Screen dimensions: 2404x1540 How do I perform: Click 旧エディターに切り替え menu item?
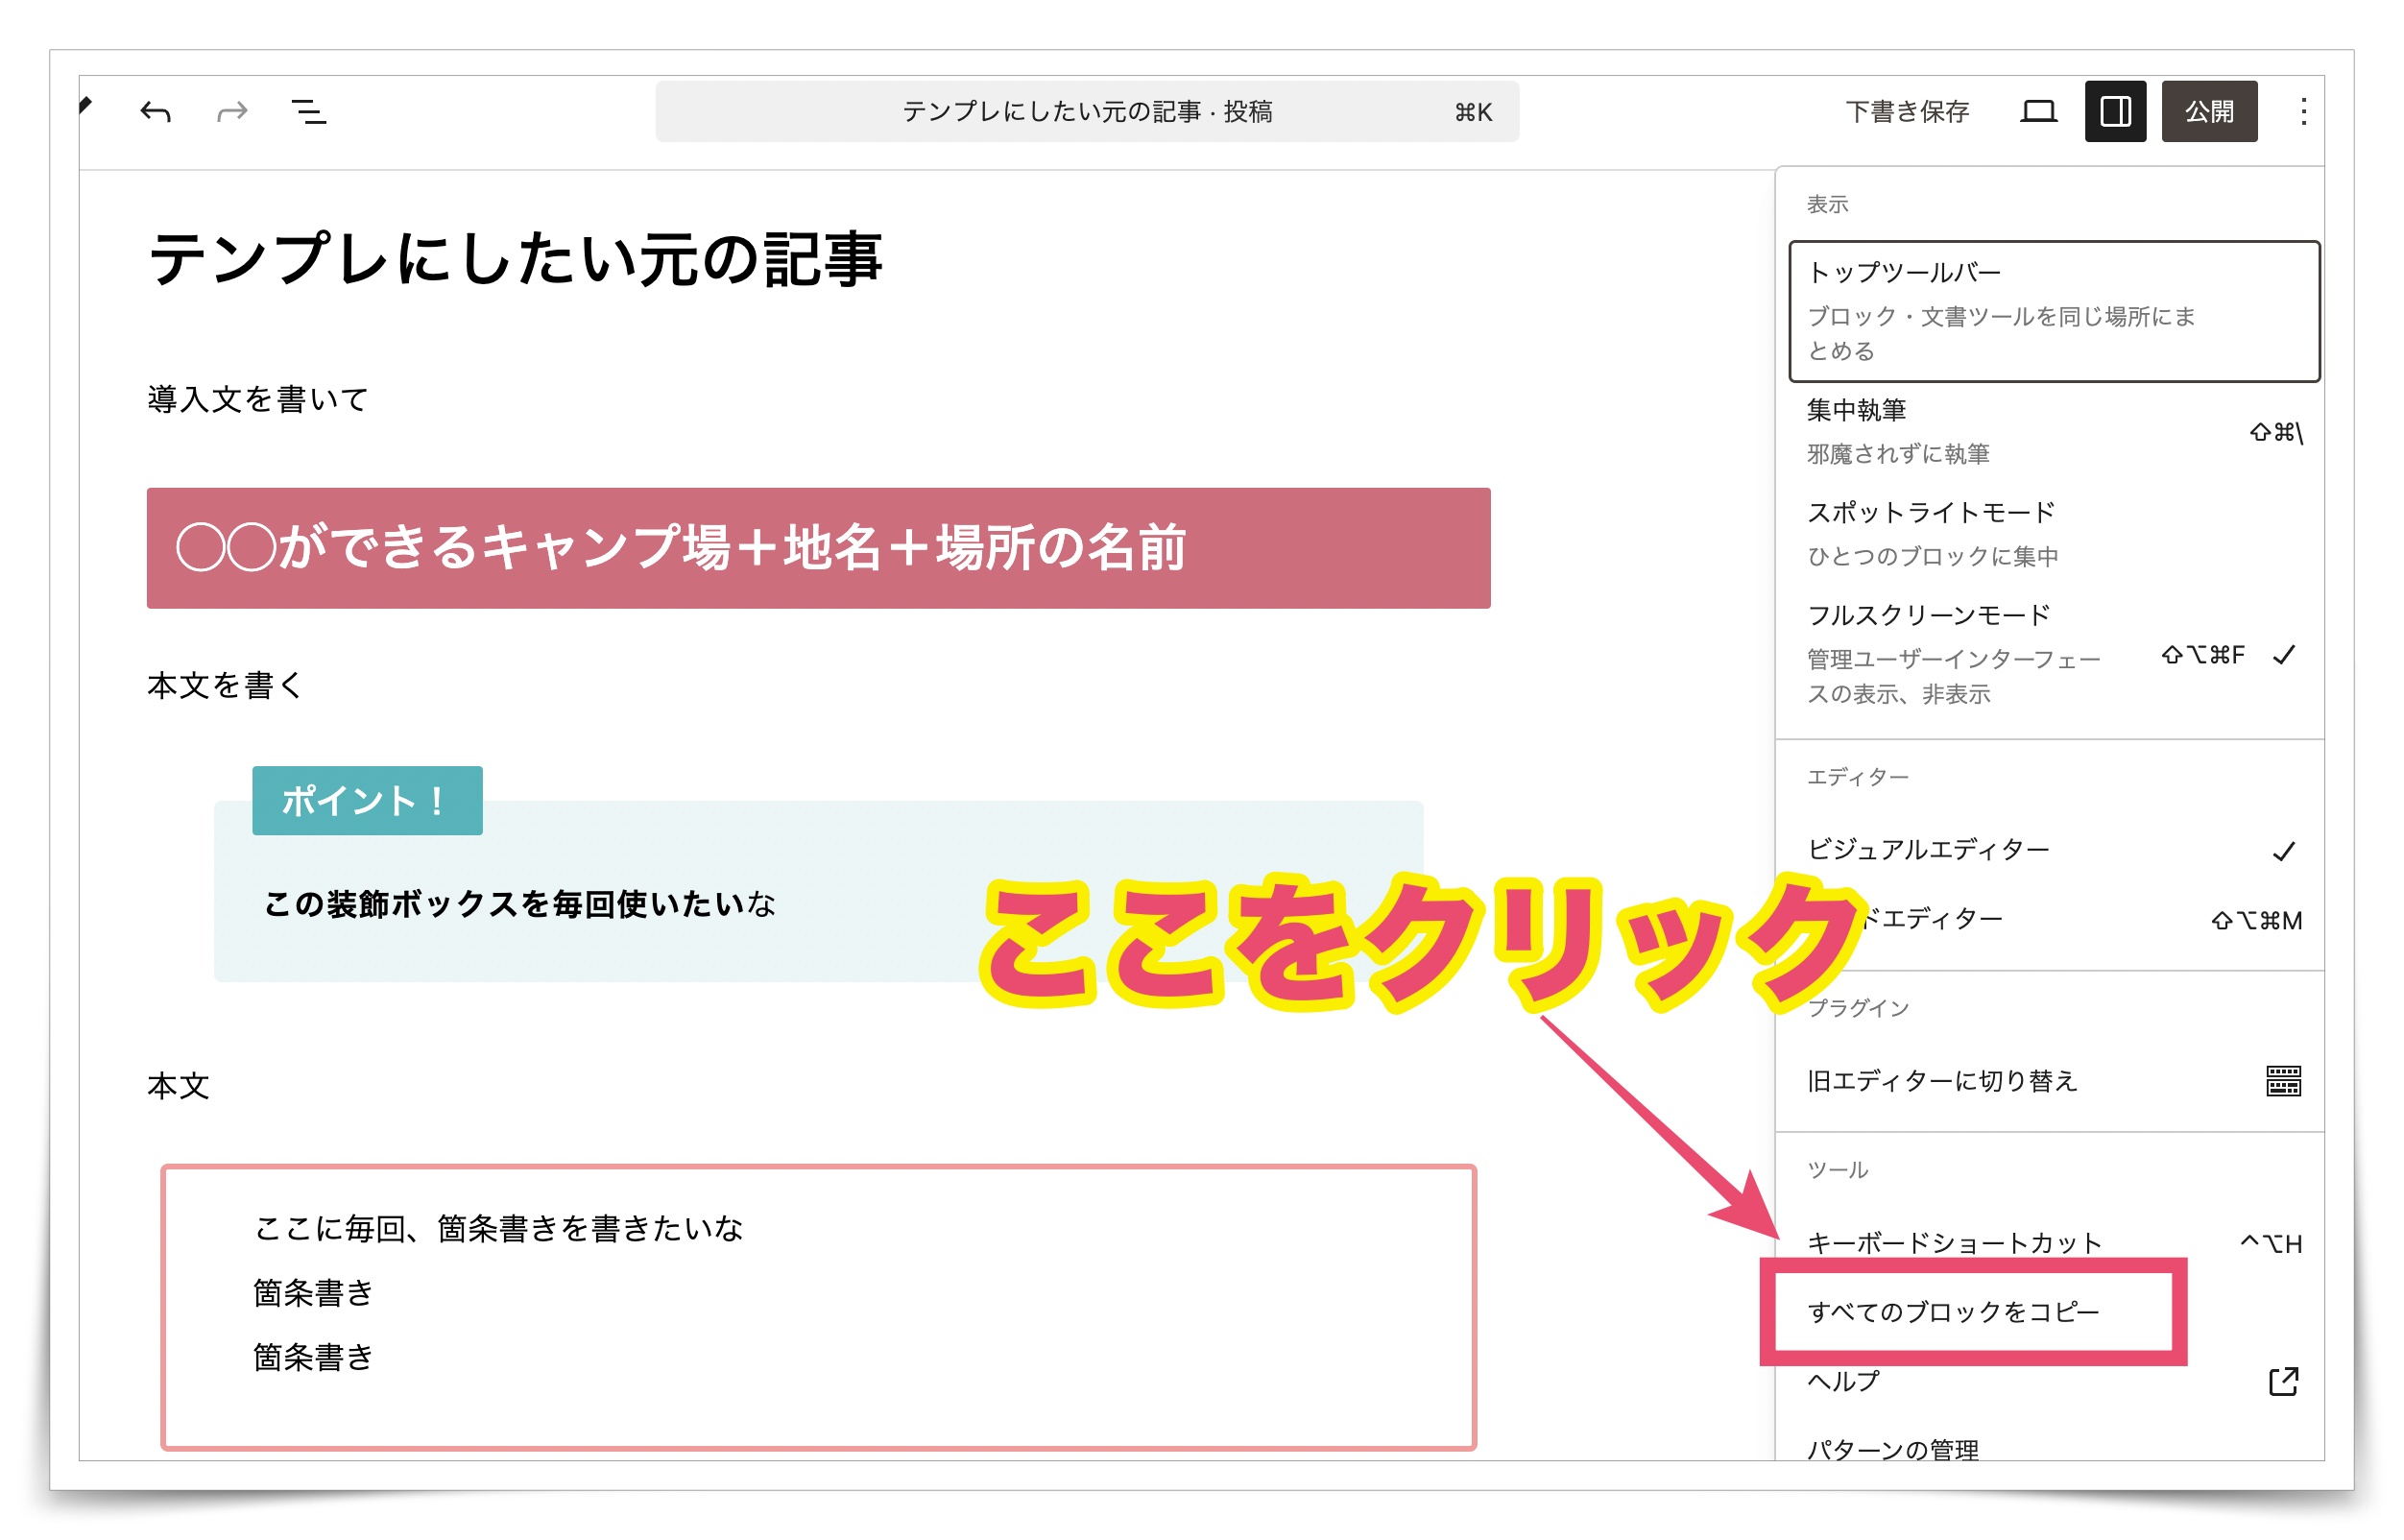click(x=2054, y=1081)
